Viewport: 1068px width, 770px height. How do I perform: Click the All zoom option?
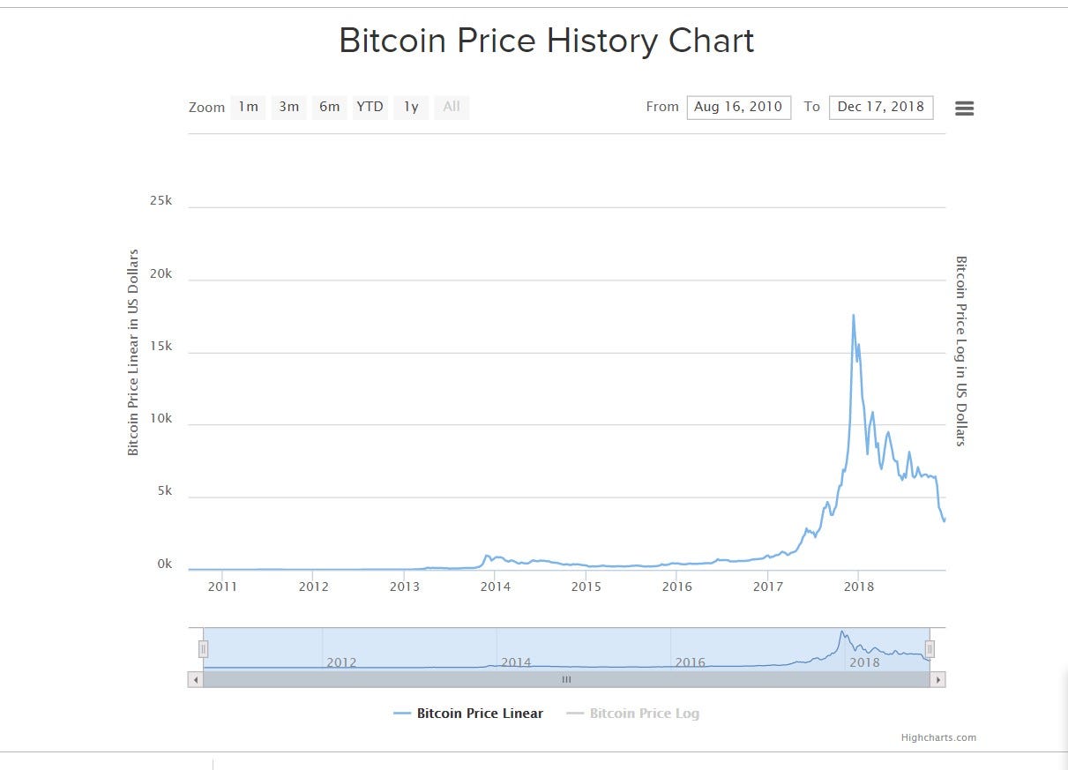[452, 107]
